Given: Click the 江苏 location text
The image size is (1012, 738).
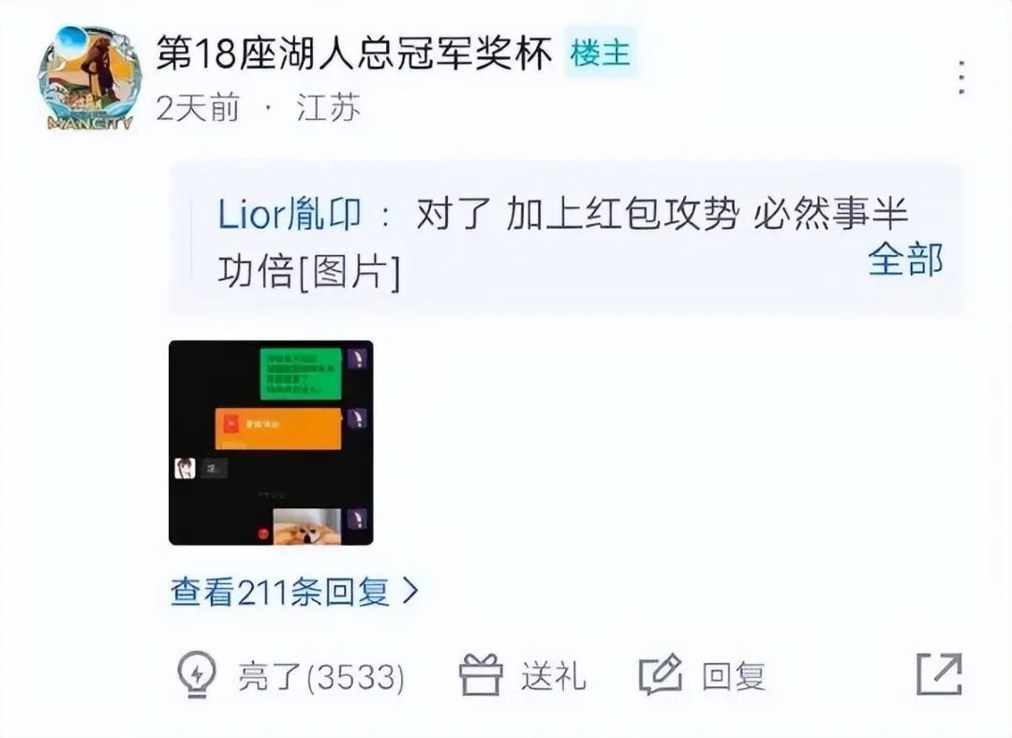Looking at the screenshot, I should [x=329, y=107].
